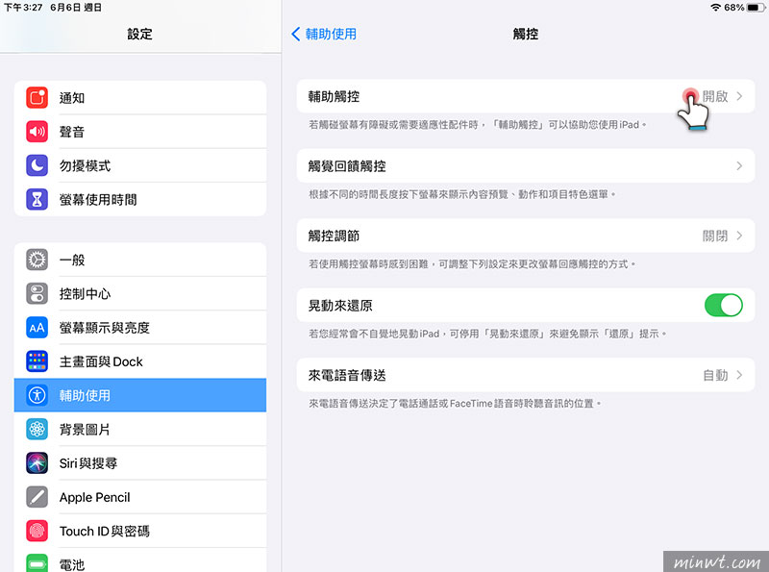
Task: Tap the 自動 value of 來電語音傳送
Action: (x=715, y=375)
